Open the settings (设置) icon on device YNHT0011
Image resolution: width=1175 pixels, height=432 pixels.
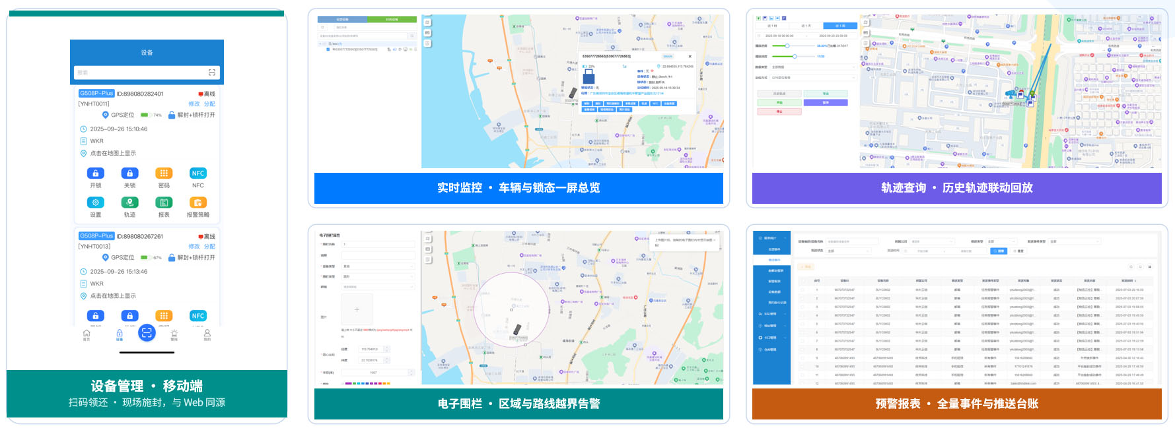[96, 202]
